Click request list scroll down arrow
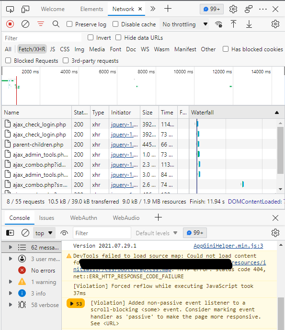The width and height of the screenshot is (285, 330). [x=280, y=189]
